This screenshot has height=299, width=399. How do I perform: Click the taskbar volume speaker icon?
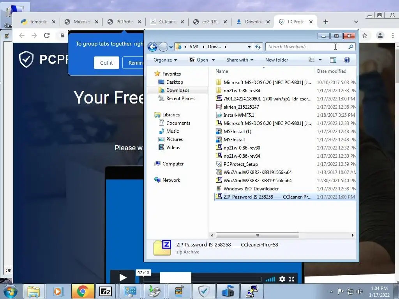click(360, 291)
